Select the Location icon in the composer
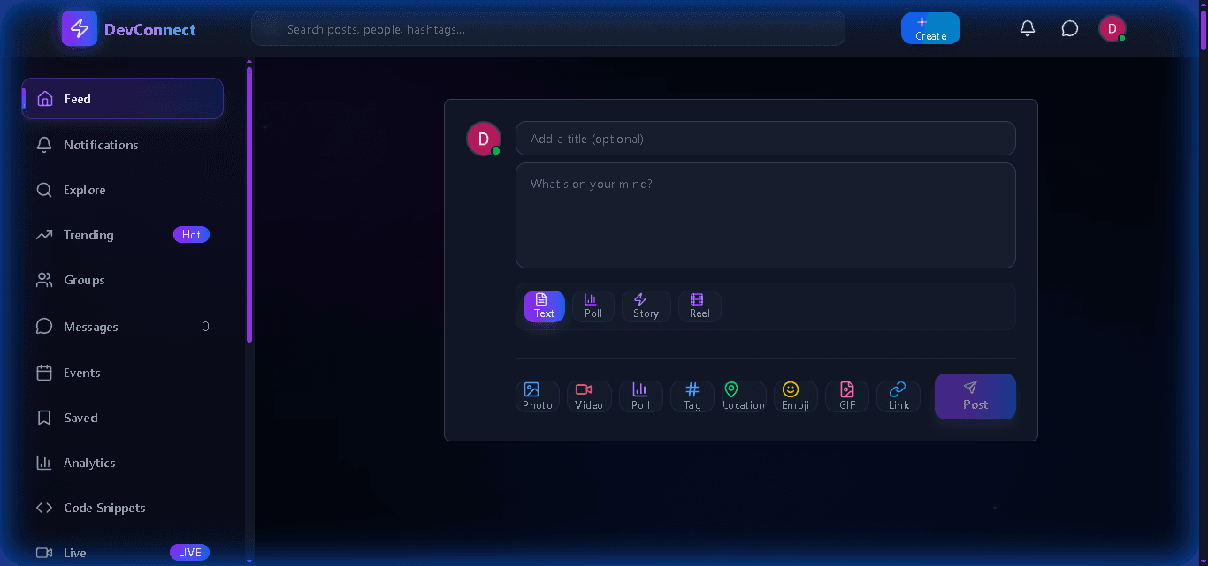The height and width of the screenshot is (566, 1208). click(x=730, y=390)
